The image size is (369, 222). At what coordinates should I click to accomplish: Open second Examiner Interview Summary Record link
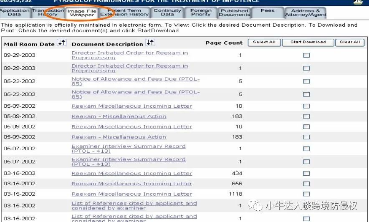[x=129, y=162]
